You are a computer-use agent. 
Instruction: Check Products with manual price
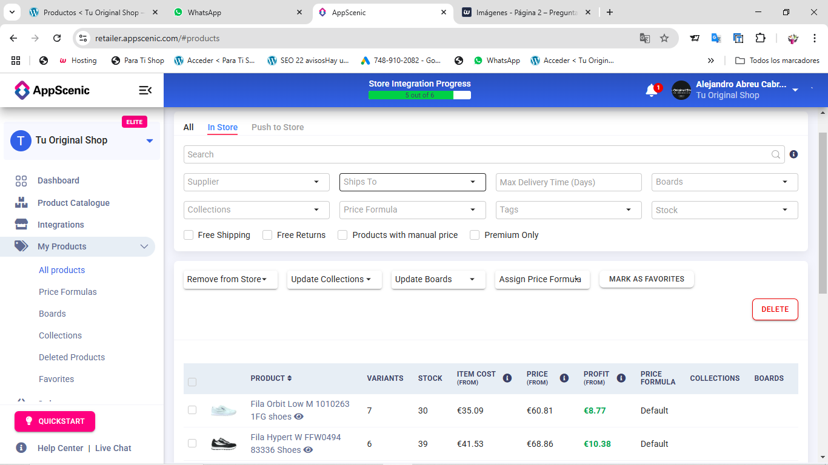(342, 235)
